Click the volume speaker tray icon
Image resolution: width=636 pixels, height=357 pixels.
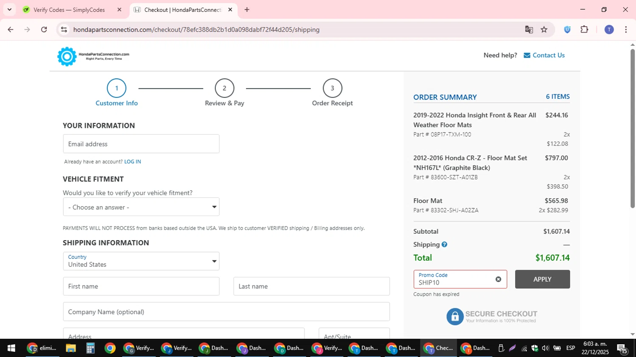(x=545, y=348)
